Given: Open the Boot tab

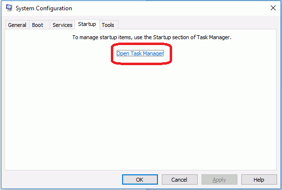Looking at the screenshot, I should click(x=38, y=25).
